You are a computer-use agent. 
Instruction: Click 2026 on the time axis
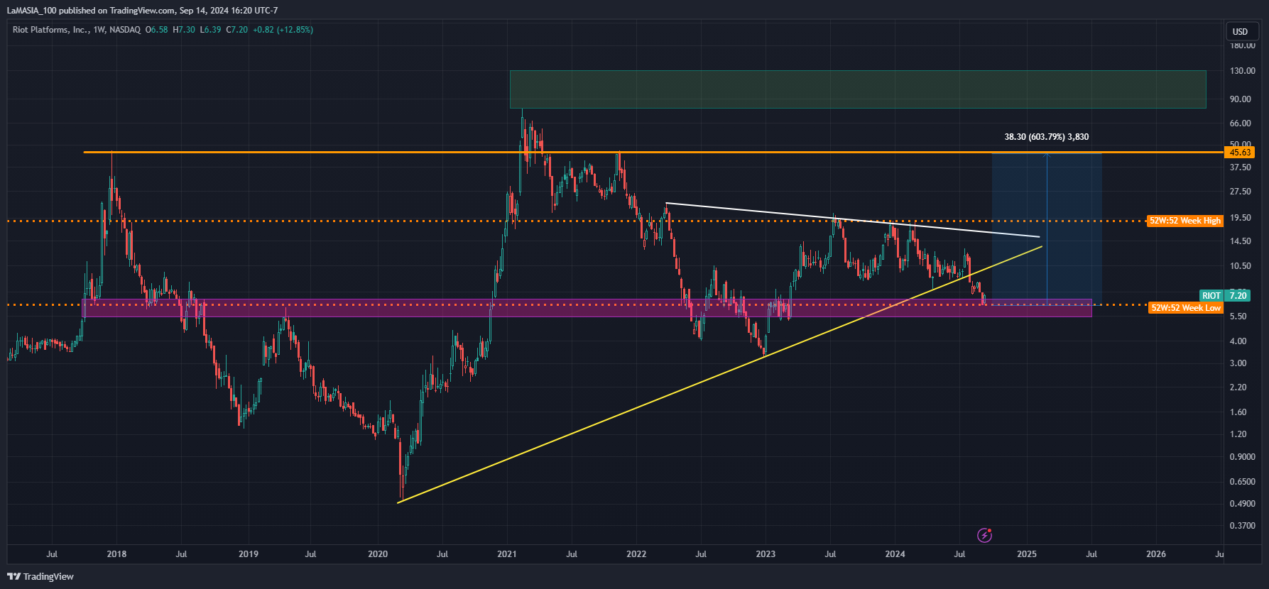tap(1156, 554)
